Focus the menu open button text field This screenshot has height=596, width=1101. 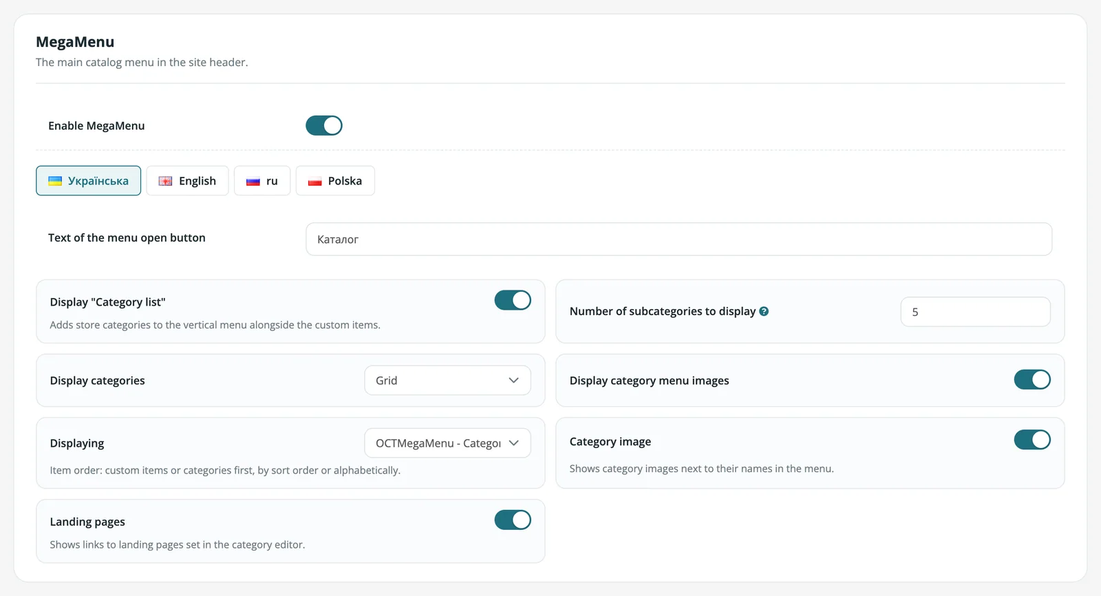(678, 239)
